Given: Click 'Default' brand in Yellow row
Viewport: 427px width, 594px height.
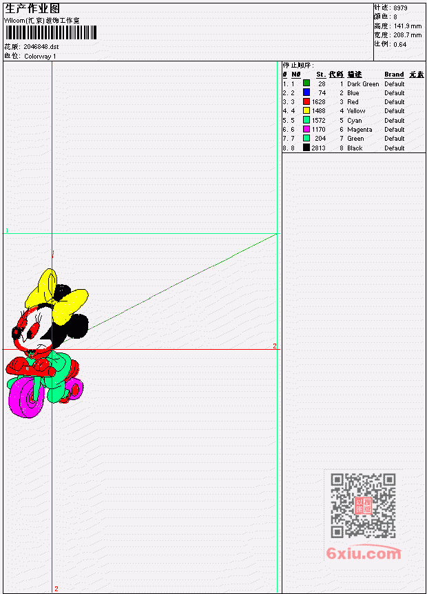Looking at the screenshot, I should tap(395, 111).
